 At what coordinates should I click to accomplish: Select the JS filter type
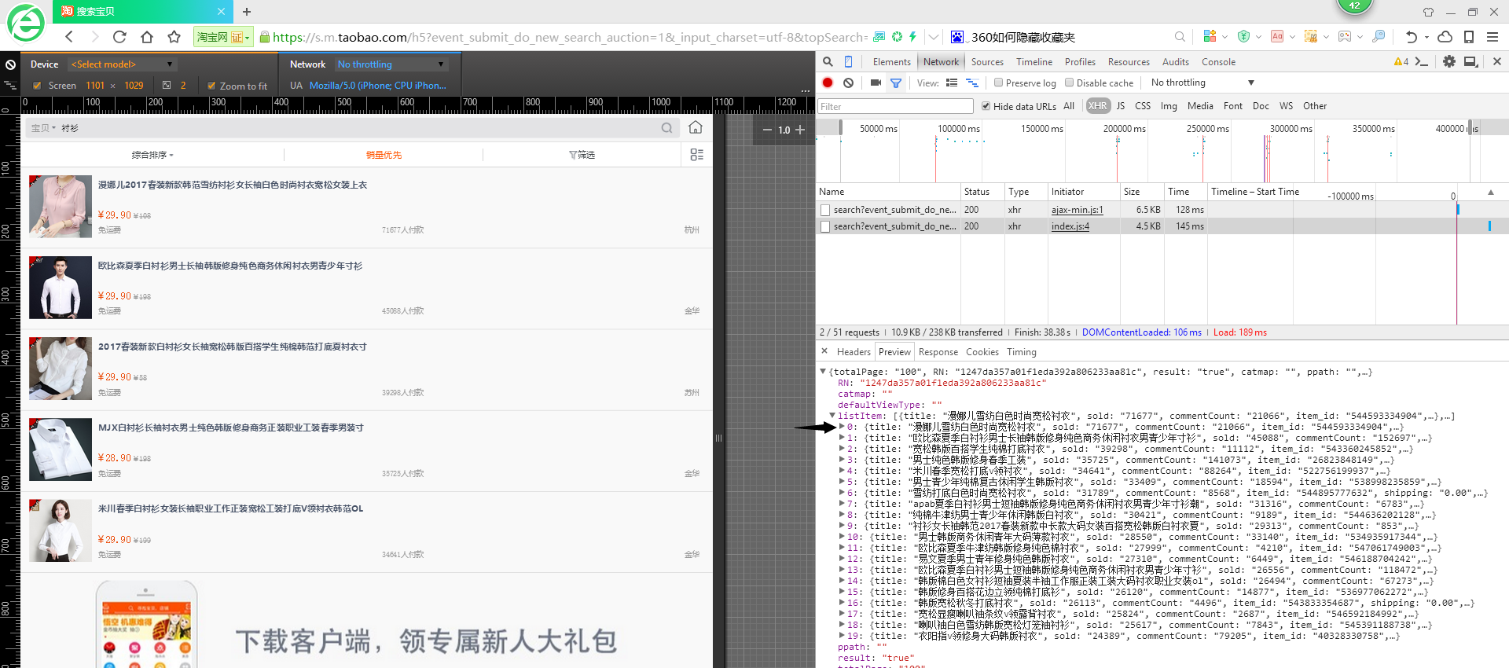pyautogui.click(x=1120, y=106)
